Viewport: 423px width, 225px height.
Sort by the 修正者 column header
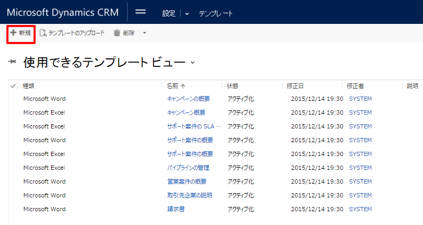[x=356, y=86]
